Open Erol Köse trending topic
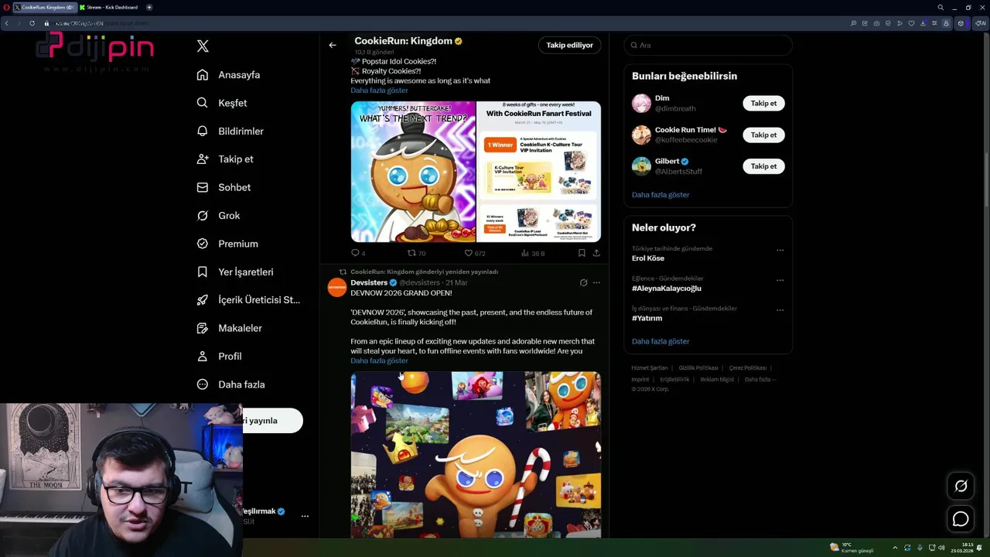Image resolution: width=990 pixels, height=557 pixels. point(648,258)
